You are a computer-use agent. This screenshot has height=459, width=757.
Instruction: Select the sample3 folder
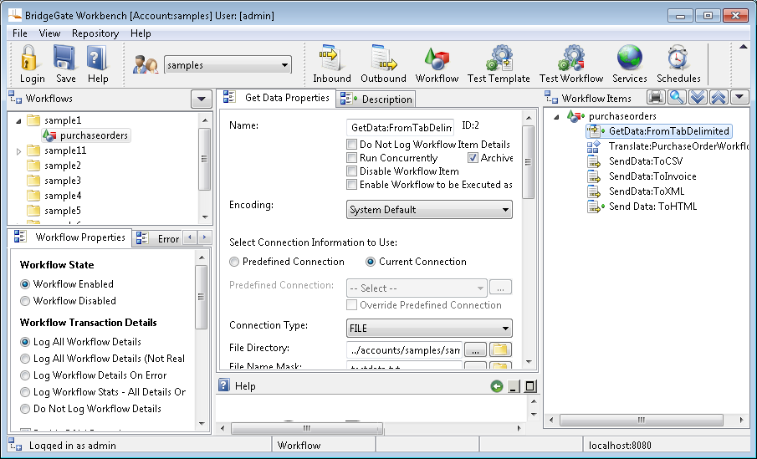[54, 181]
